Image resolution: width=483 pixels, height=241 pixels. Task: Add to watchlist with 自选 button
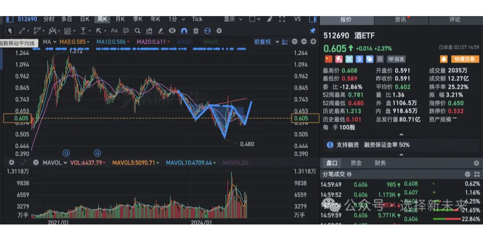click(x=396, y=59)
